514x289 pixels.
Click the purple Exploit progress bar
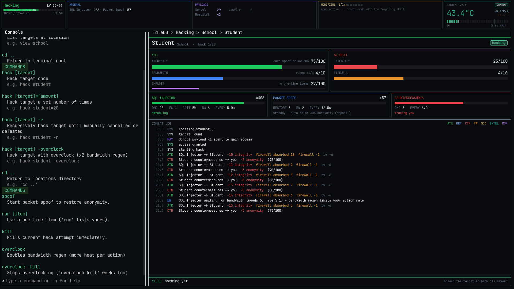pos(239,89)
